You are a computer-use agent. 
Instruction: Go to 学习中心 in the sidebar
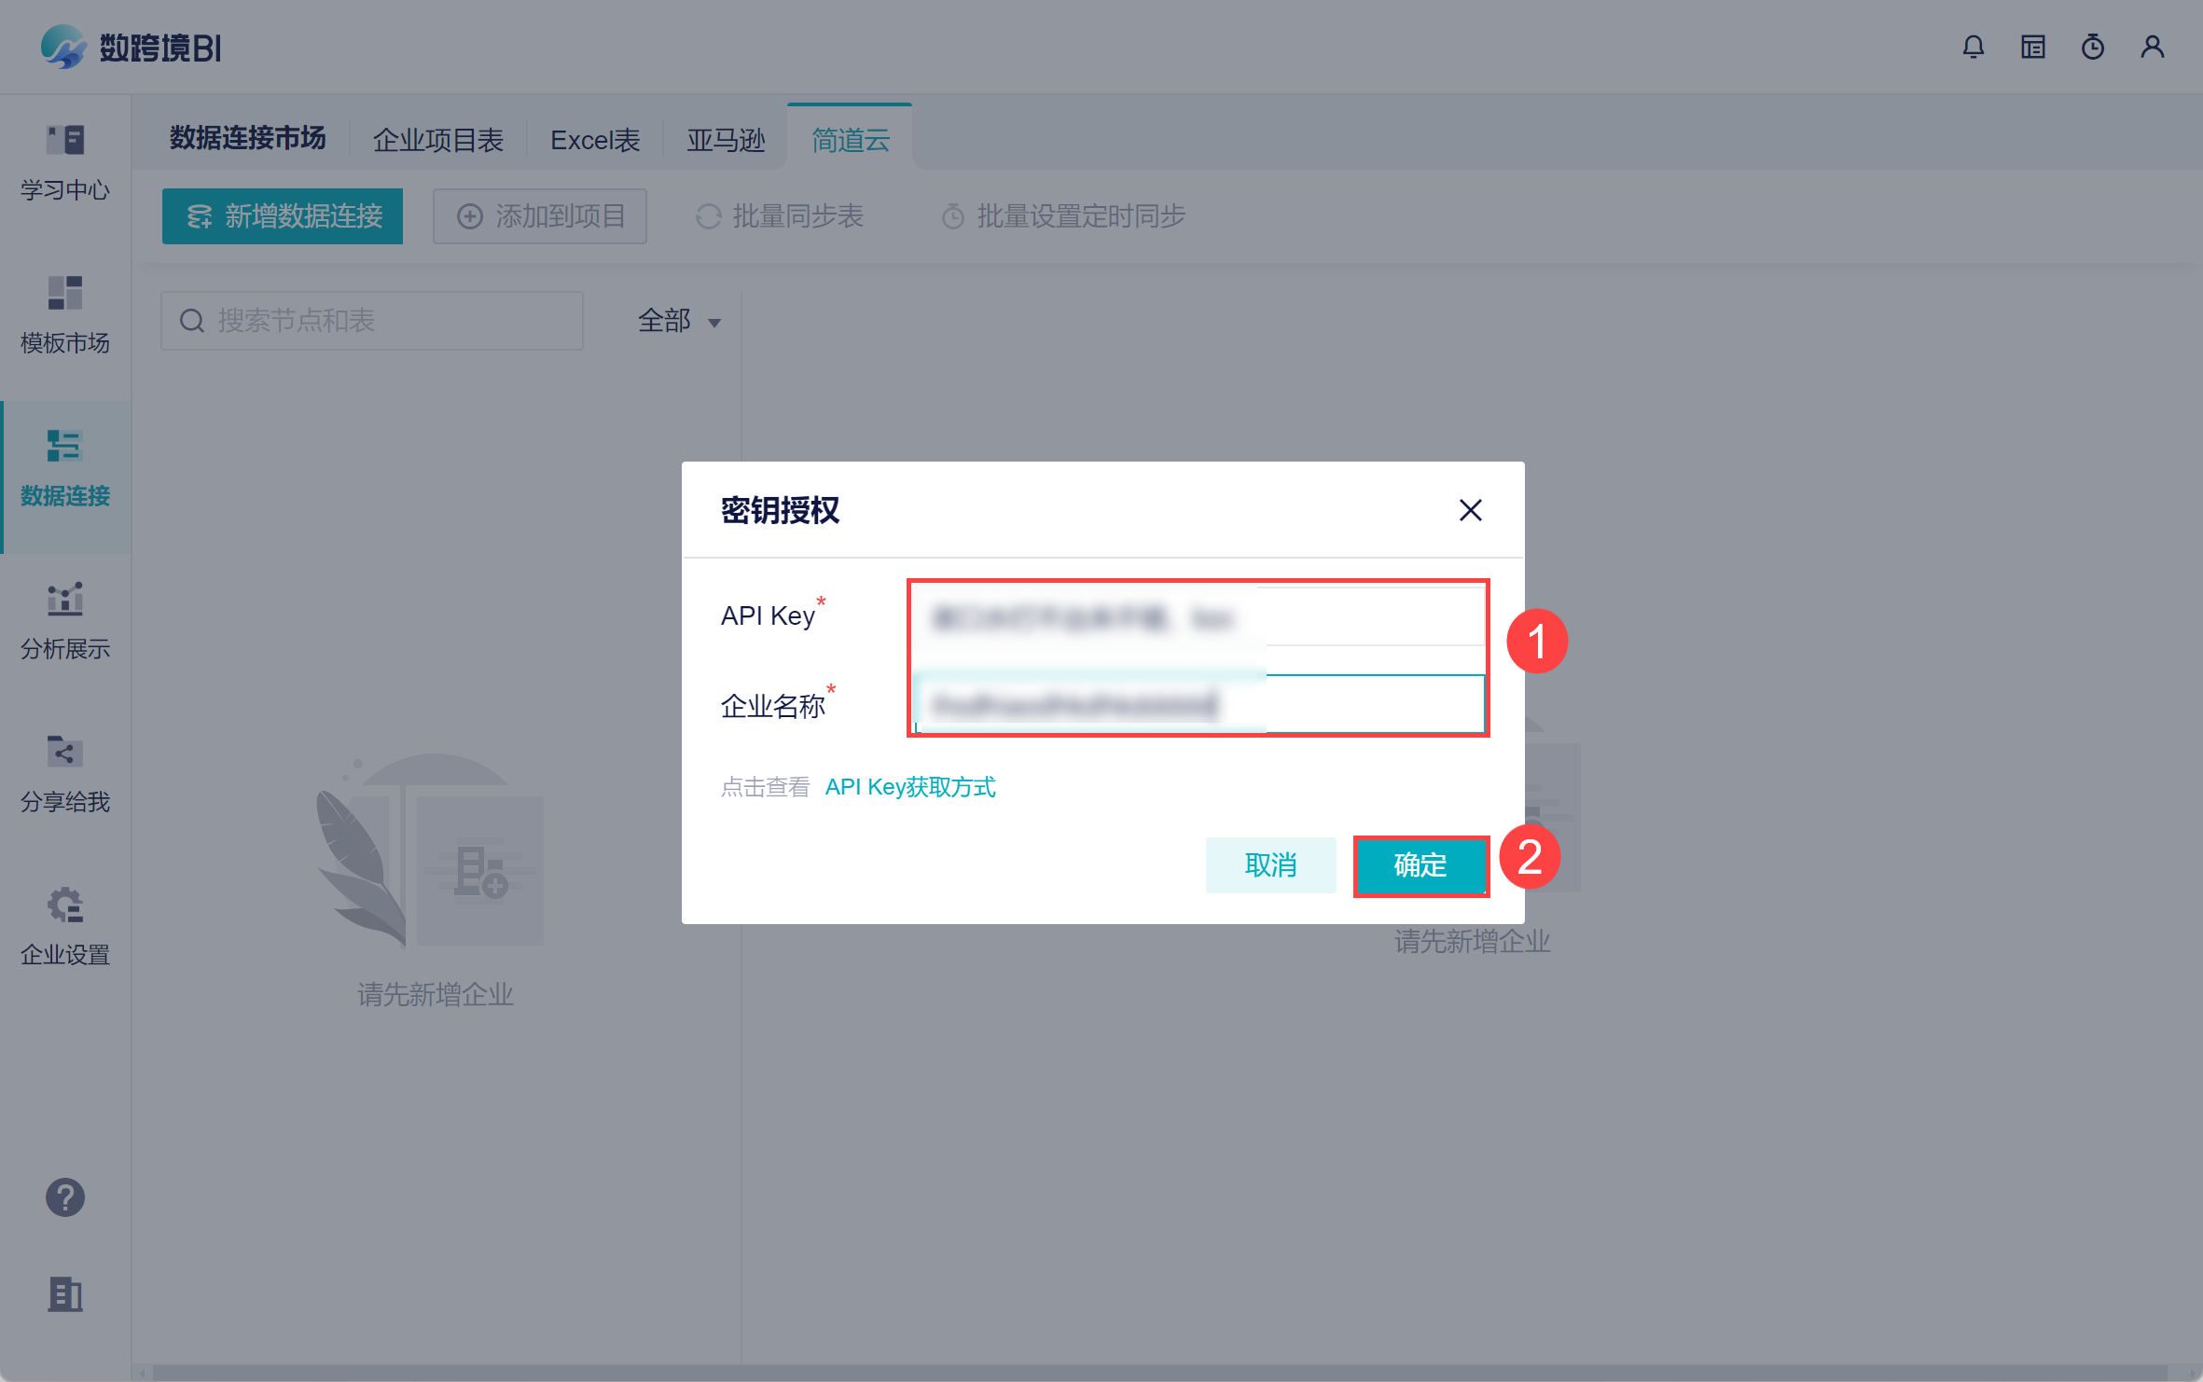click(x=65, y=163)
